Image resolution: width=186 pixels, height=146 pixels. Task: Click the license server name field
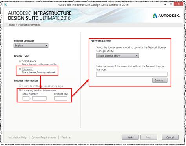tap(131, 74)
